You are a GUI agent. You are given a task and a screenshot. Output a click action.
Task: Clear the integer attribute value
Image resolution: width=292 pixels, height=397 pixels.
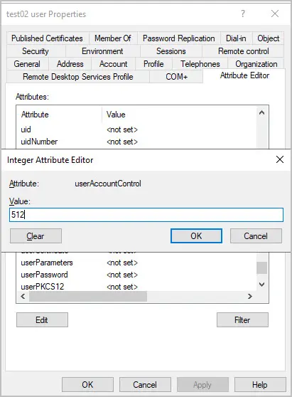[36, 236]
